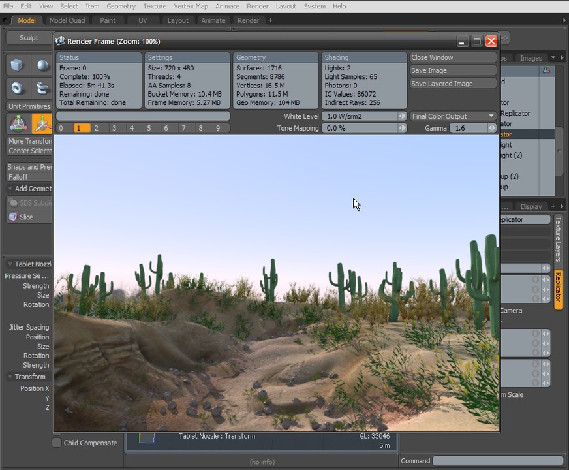
Task: Select the torus primitive tool
Action: click(17, 87)
